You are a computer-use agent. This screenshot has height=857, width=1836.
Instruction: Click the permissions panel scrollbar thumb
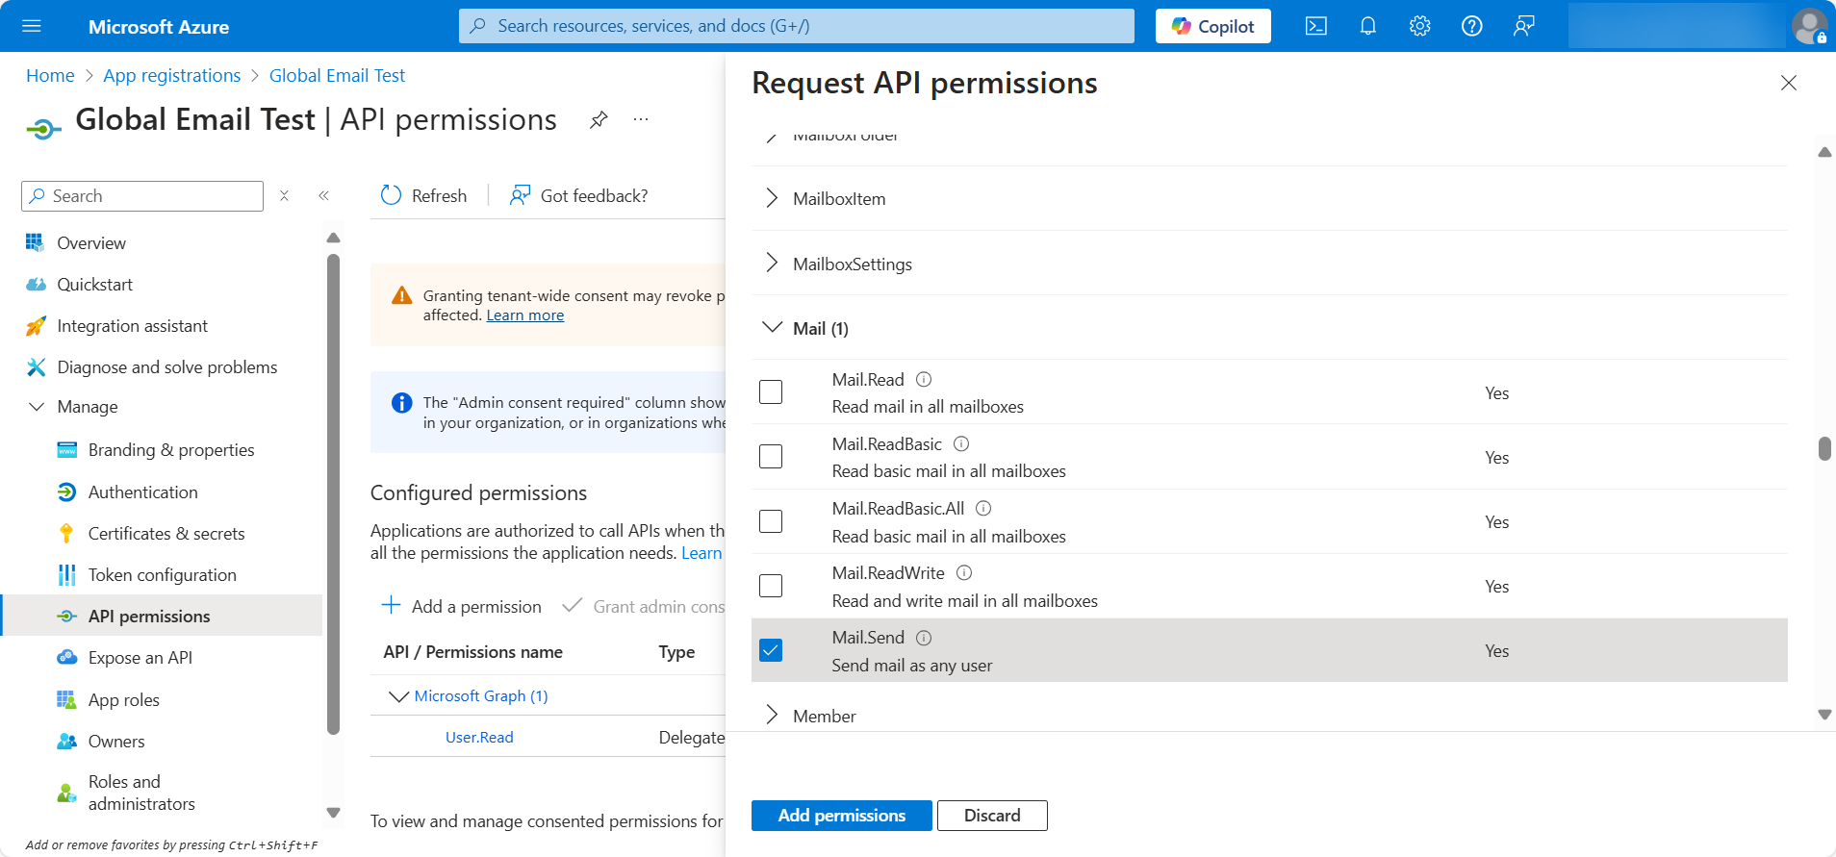point(1823,449)
